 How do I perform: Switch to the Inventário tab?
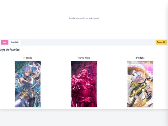click(15, 42)
